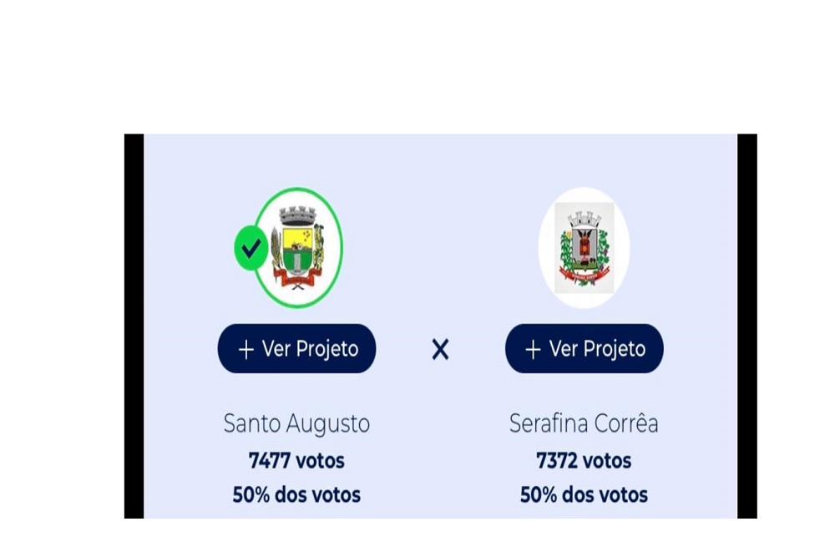Open Santo Augusto's Ver Projeto button
The image size is (835, 557).
pyautogui.click(x=296, y=349)
